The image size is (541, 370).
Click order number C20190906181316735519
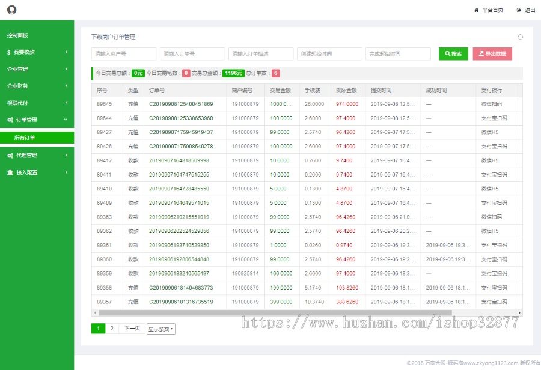point(181,302)
